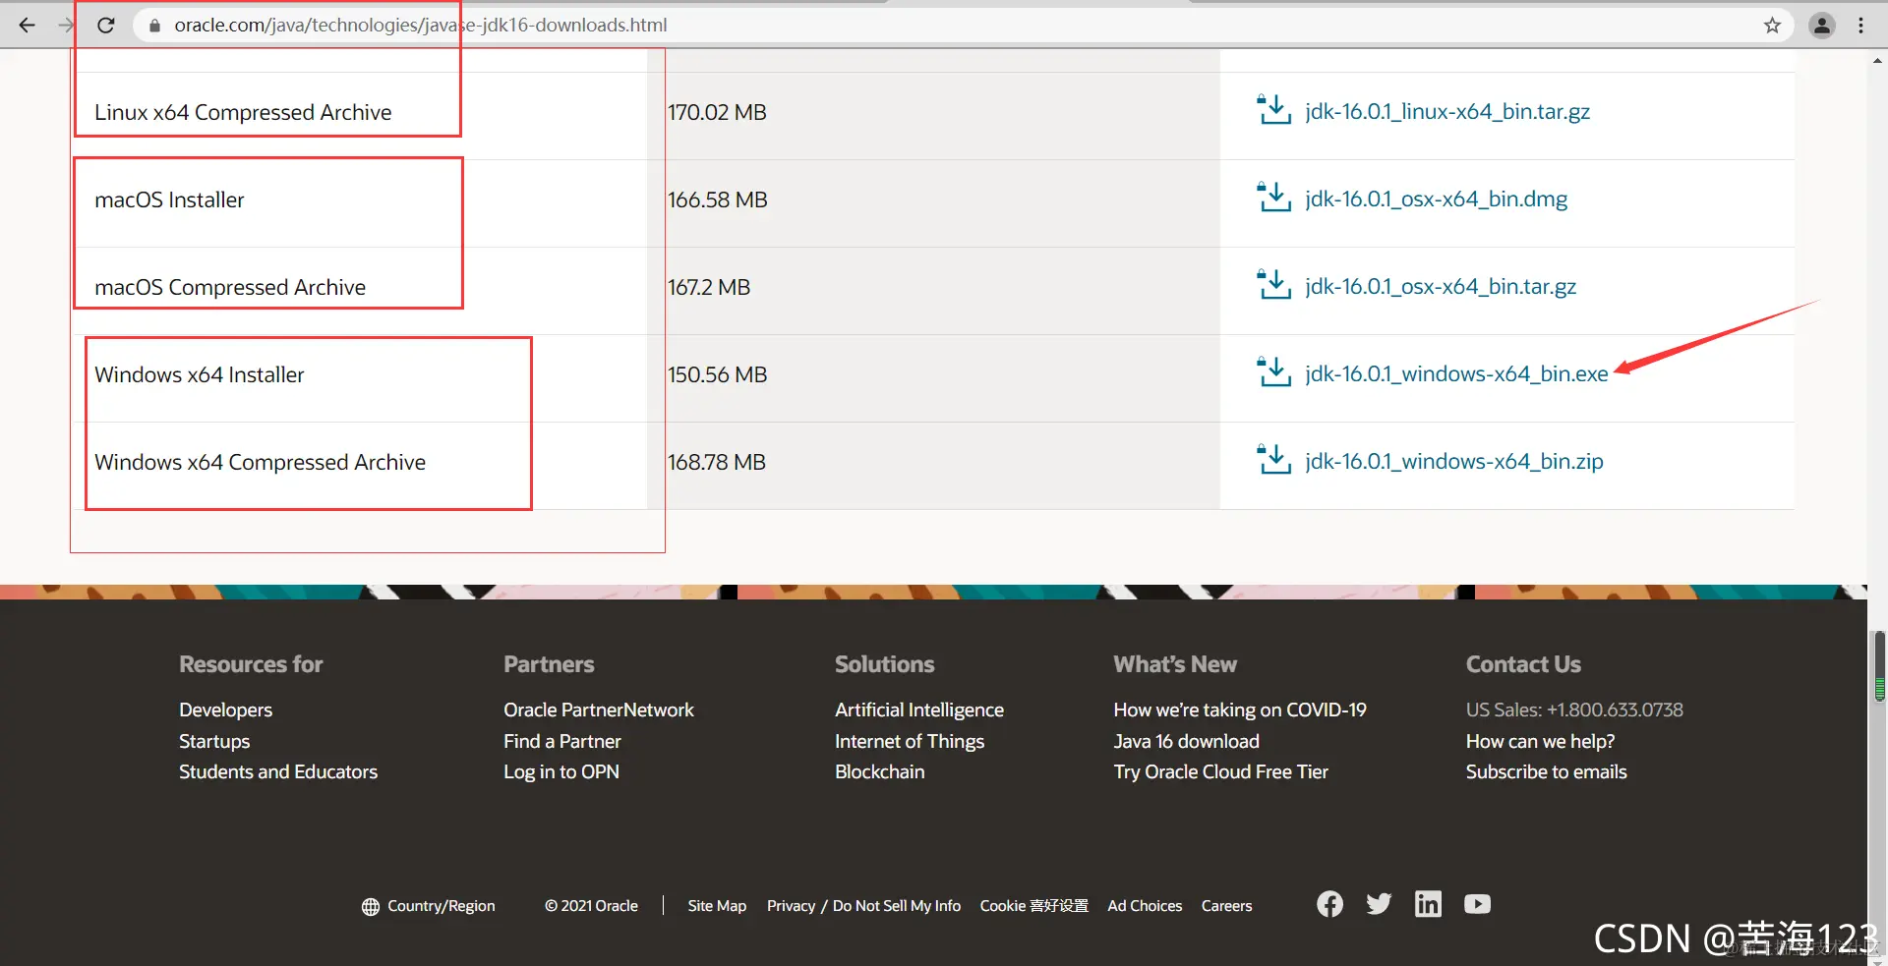Open Log in to OPN link
The width and height of the screenshot is (1888, 966).
tap(561, 771)
